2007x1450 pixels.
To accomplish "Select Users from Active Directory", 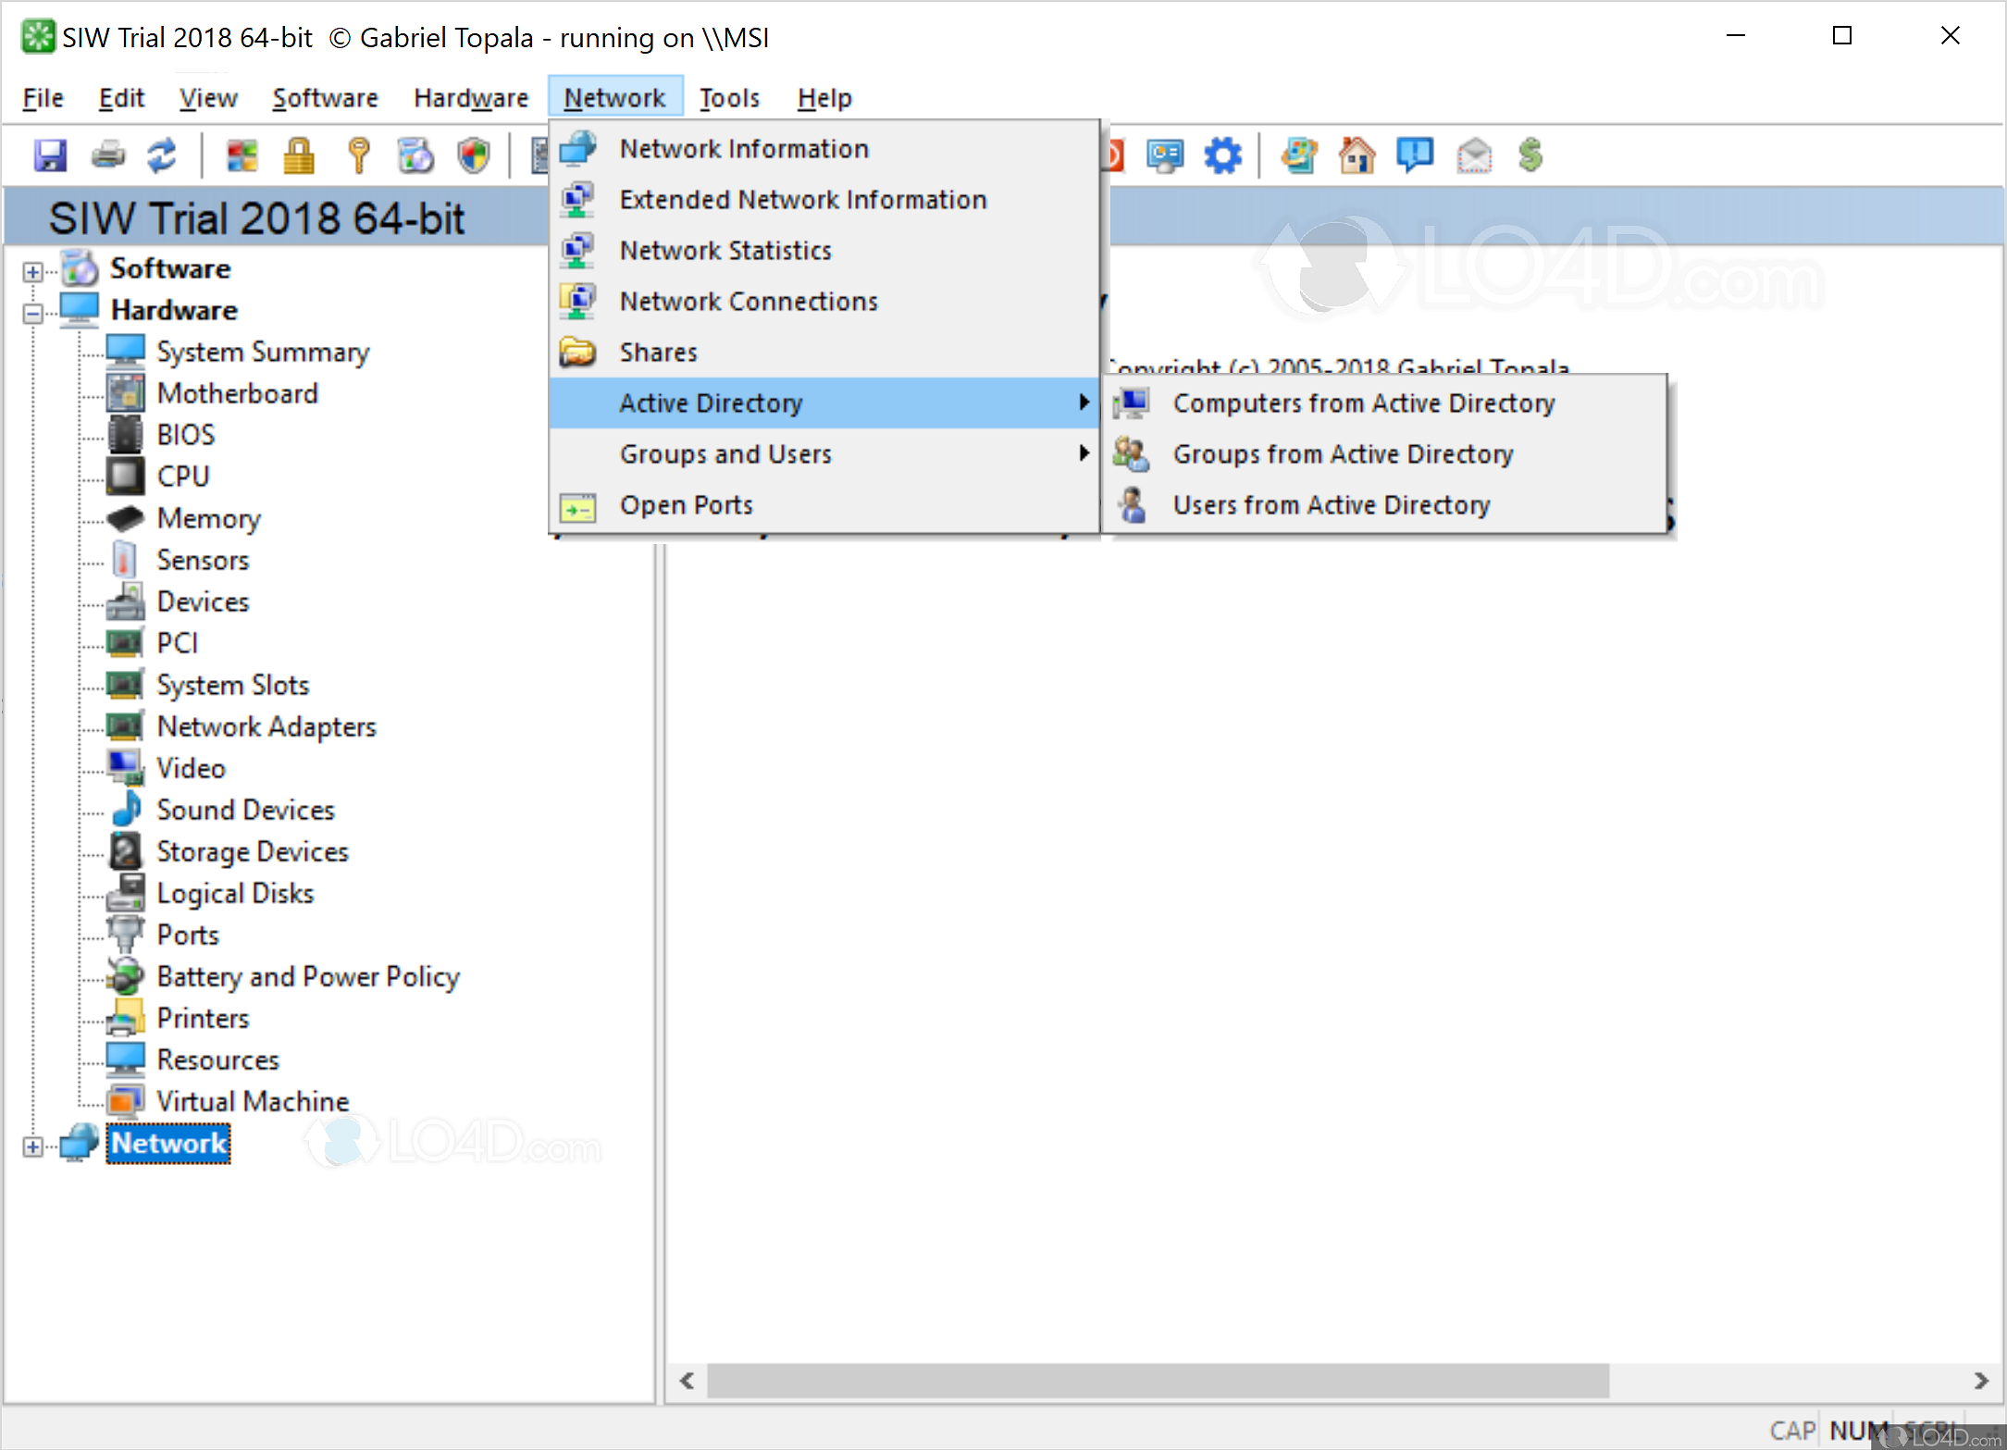I will tap(1332, 505).
